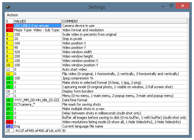This screenshot has height=140, width=194.
Task: Minimize the Settings window
Action: (163, 6)
